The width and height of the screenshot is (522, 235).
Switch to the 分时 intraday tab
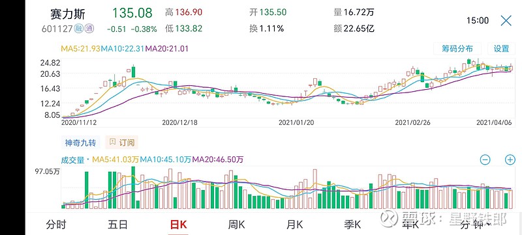point(56,225)
